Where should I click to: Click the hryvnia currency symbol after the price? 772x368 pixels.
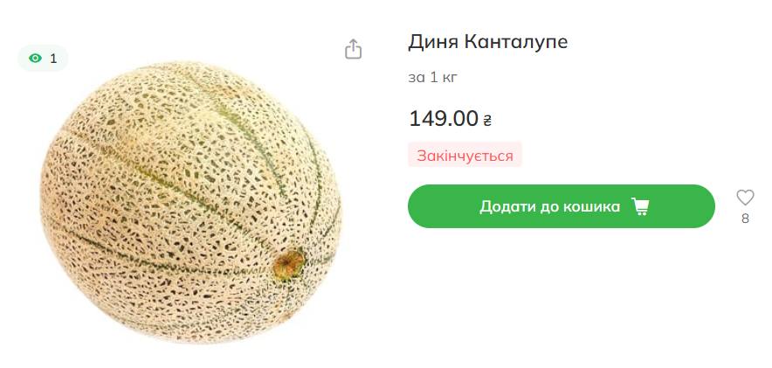point(487,120)
